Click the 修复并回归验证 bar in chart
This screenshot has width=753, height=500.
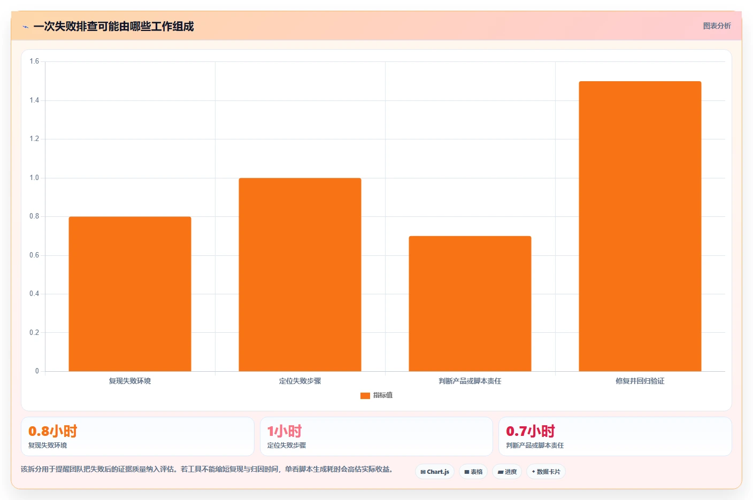640,226
